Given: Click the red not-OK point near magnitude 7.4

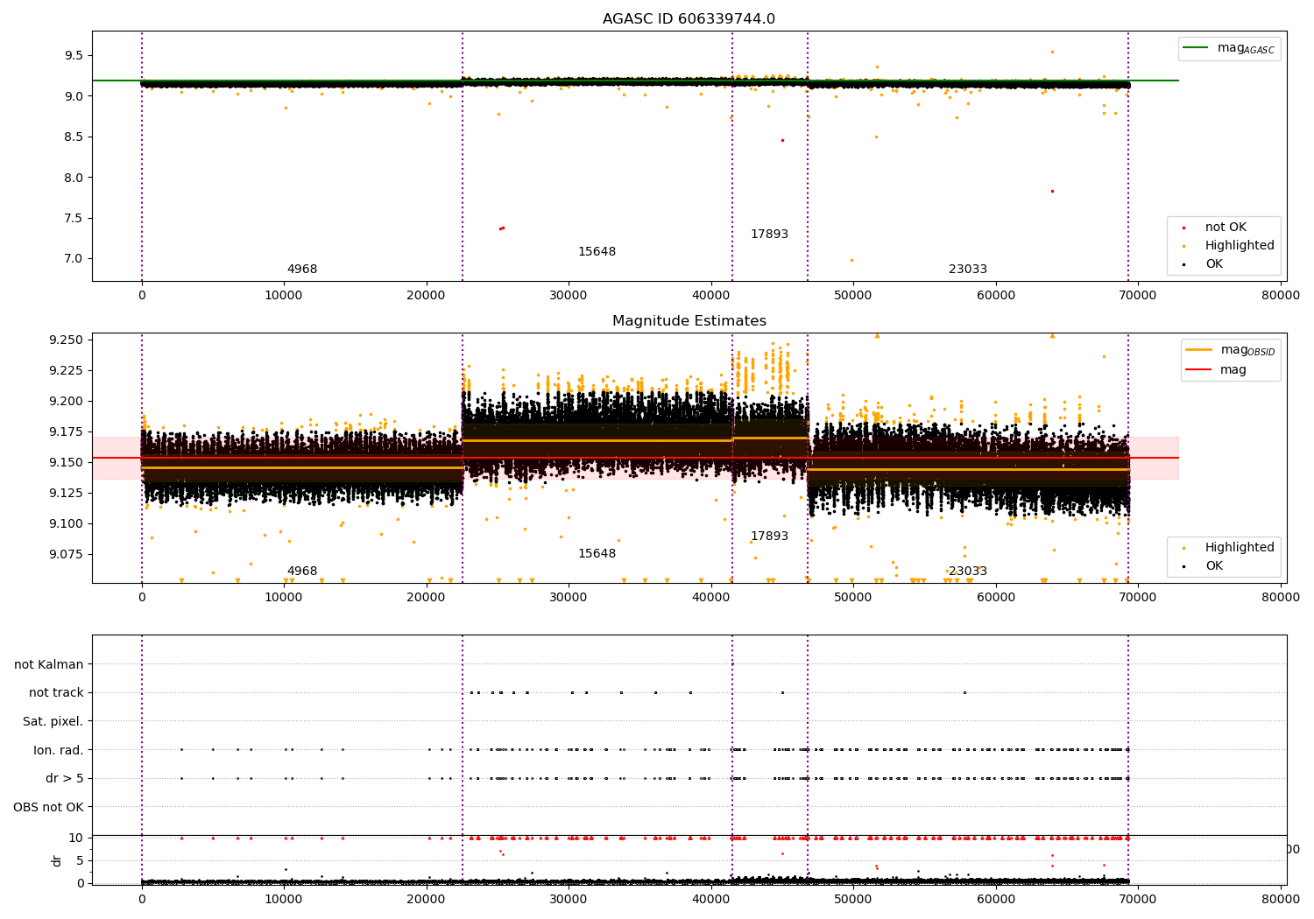Looking at the screenshot, I should point(501,228).
